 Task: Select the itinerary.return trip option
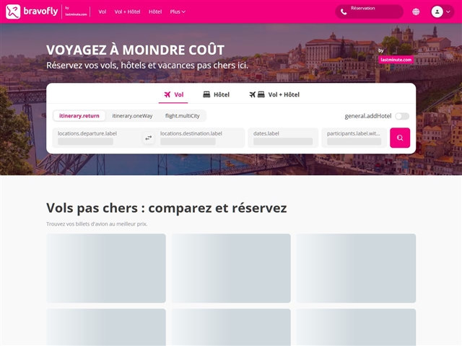tap(79, 115)
